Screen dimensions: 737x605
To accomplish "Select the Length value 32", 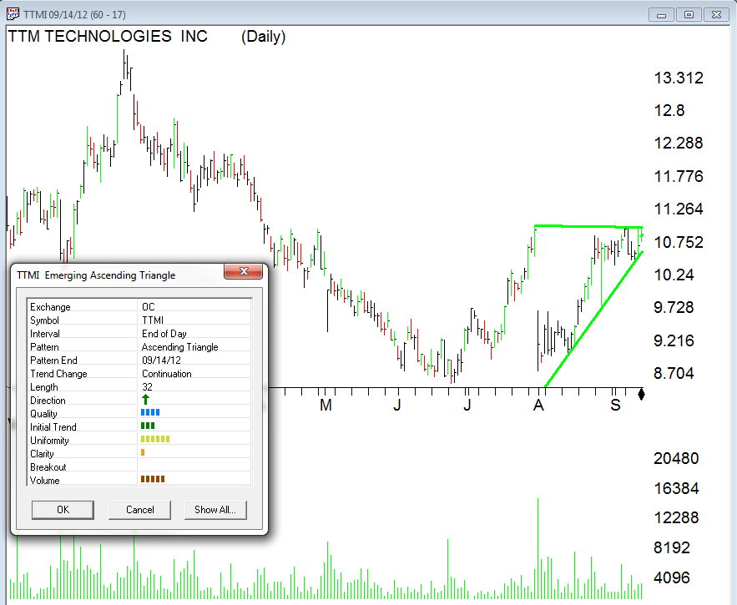I will pyautogui.click(x=147, y=387).
